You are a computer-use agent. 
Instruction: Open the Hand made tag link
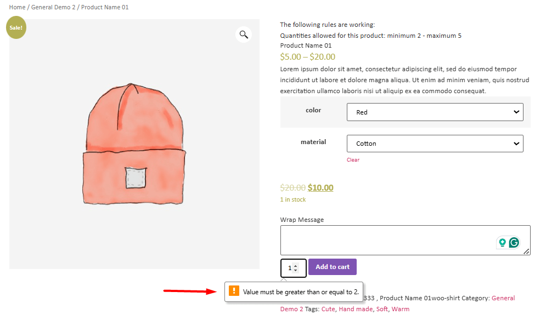(356, 309)
